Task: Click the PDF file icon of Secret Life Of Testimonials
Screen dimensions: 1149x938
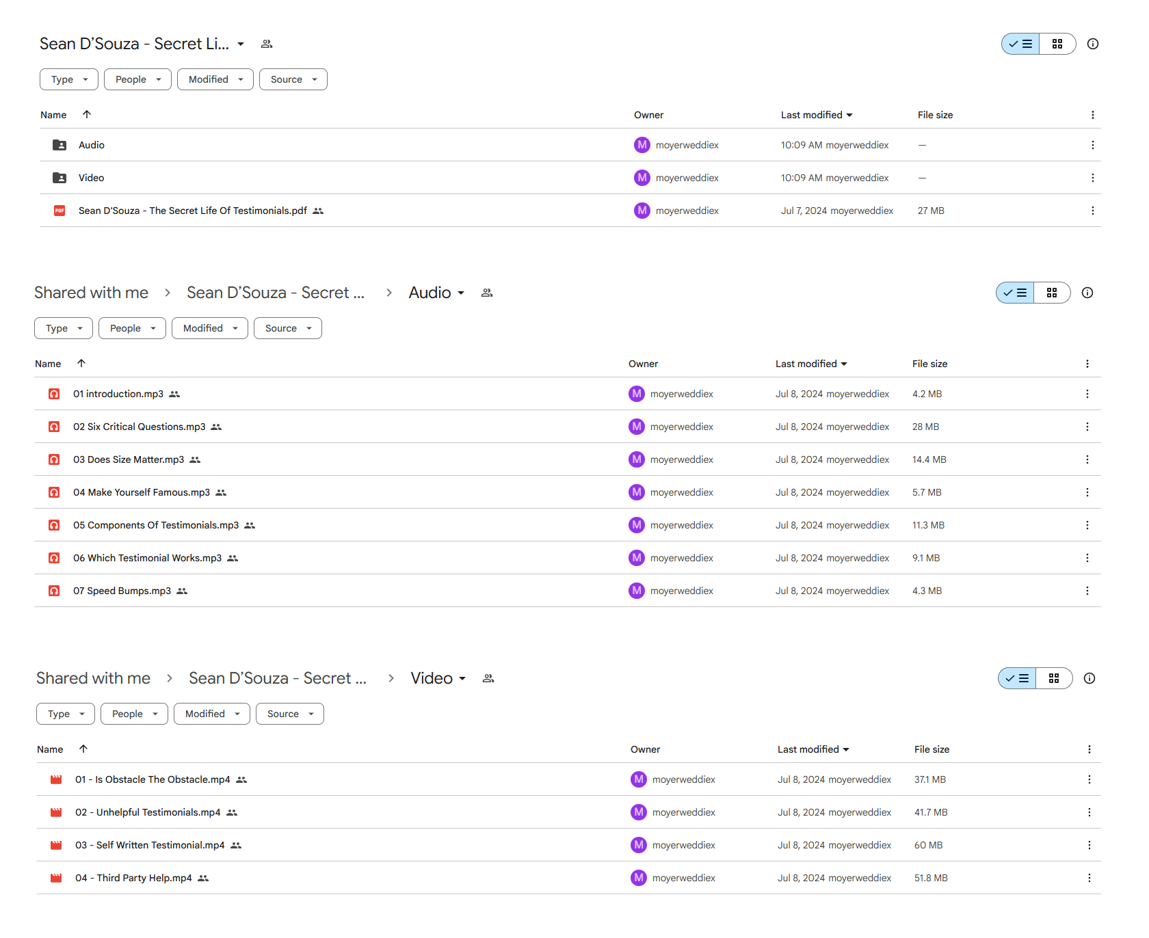Action: (60, 211)
